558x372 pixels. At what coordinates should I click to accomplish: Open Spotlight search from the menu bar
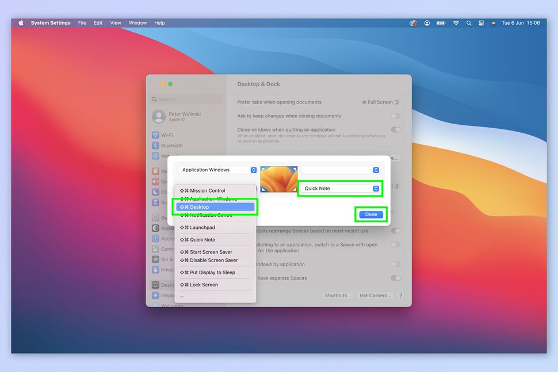[x=468, y=23]
